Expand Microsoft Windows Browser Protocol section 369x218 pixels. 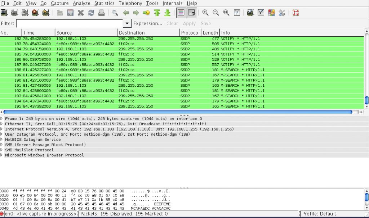click(x=2, y=155)
